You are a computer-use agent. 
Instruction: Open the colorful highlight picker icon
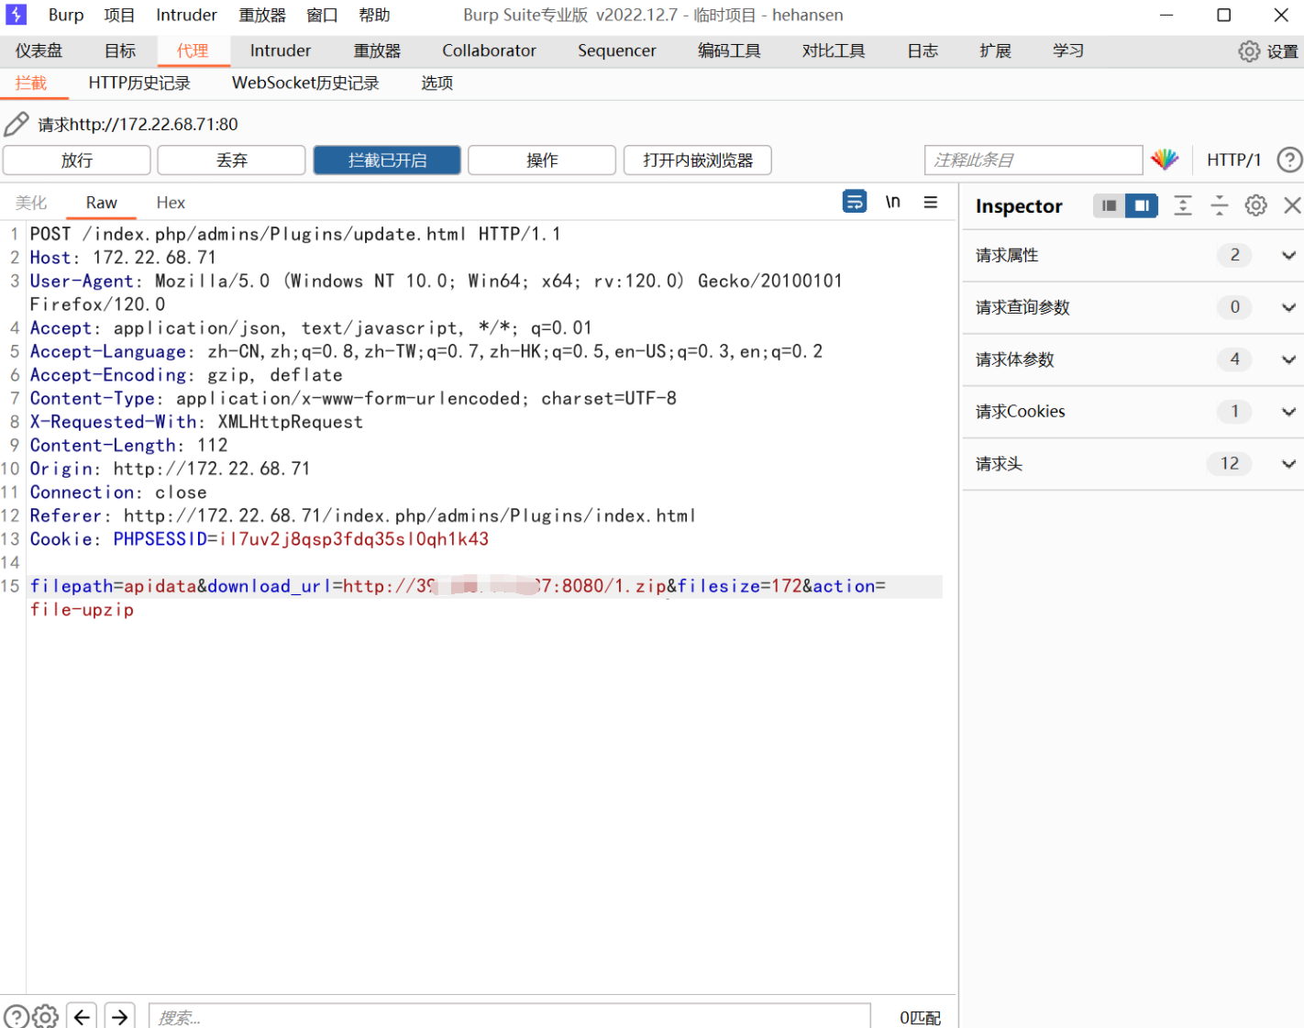1165,160
